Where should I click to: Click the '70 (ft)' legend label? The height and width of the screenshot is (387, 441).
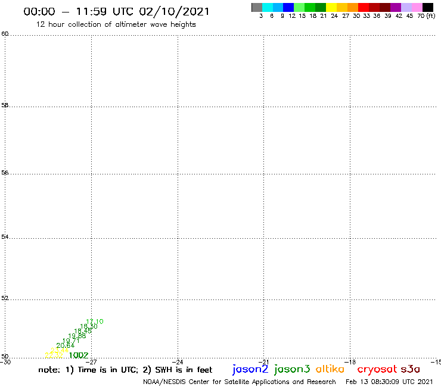[x=426, y=16]
